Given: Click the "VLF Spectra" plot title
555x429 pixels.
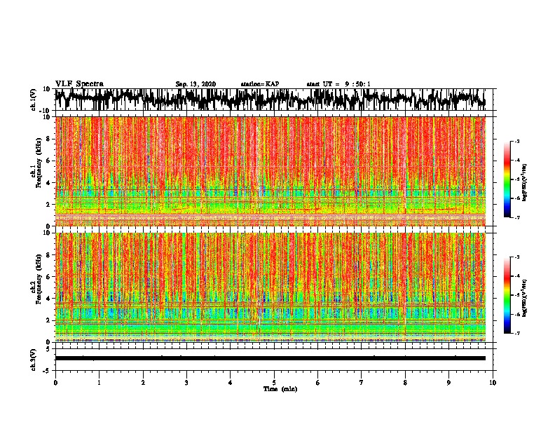Looking at the screenshot, I should click(x=79, y=84).
